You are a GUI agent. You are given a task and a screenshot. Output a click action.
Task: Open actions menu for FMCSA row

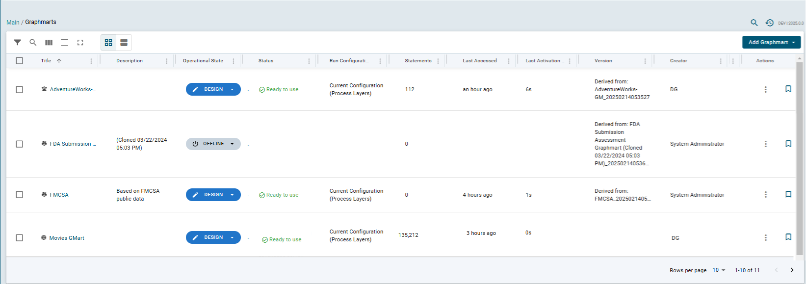click(x=765, y=195)
